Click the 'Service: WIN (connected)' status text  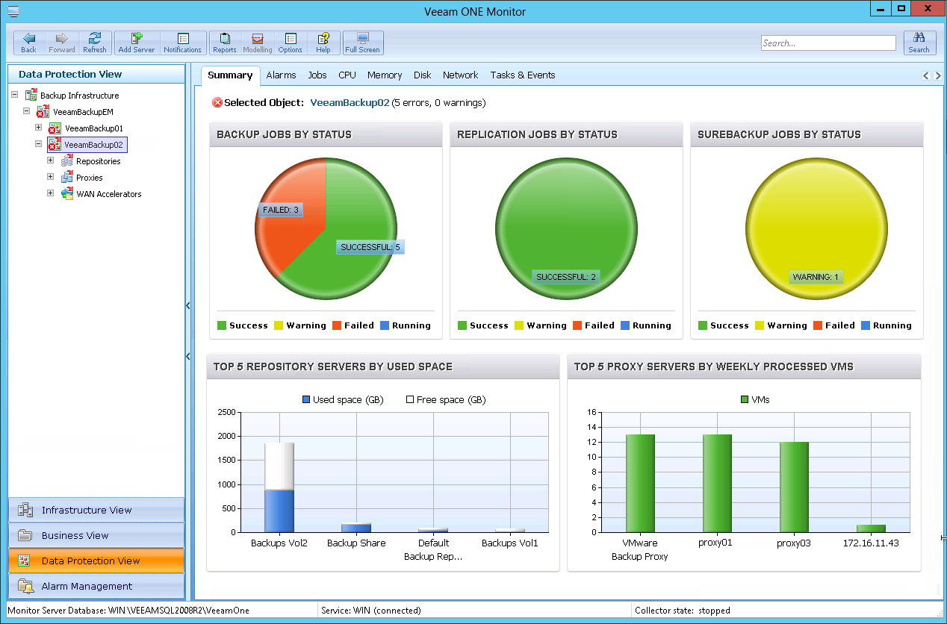point(371,611)
